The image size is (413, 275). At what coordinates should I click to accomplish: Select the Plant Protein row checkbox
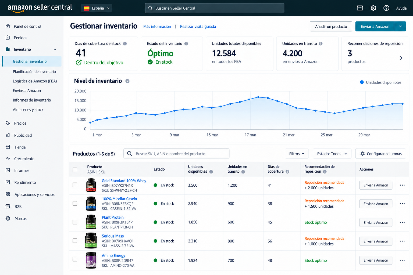(75, 222)
